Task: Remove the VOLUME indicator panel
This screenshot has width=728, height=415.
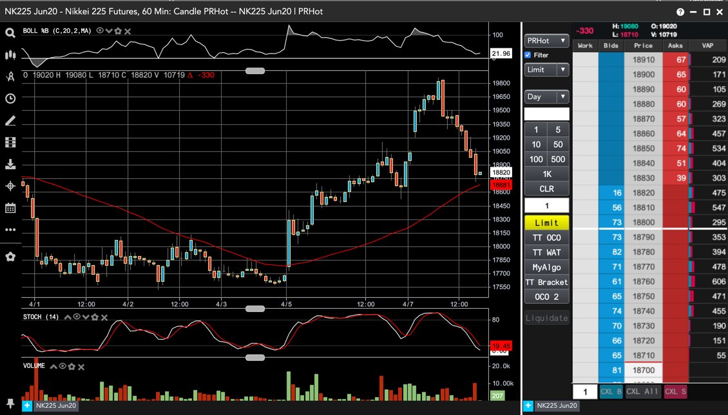Action: 81,366
